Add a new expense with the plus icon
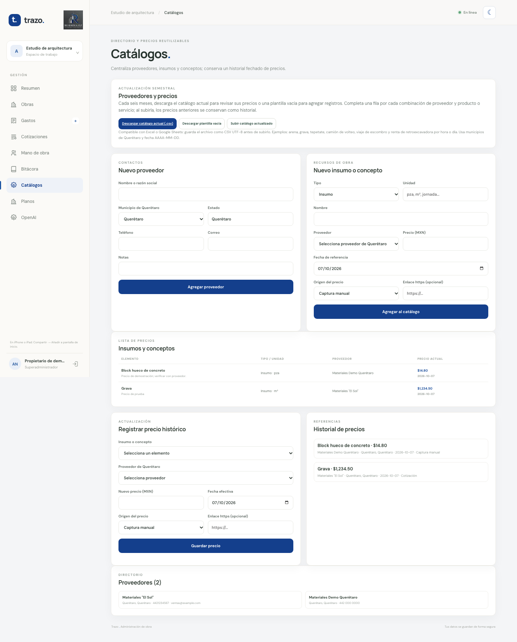The width and height of the screenshot is (517, 642). [75, 121]
